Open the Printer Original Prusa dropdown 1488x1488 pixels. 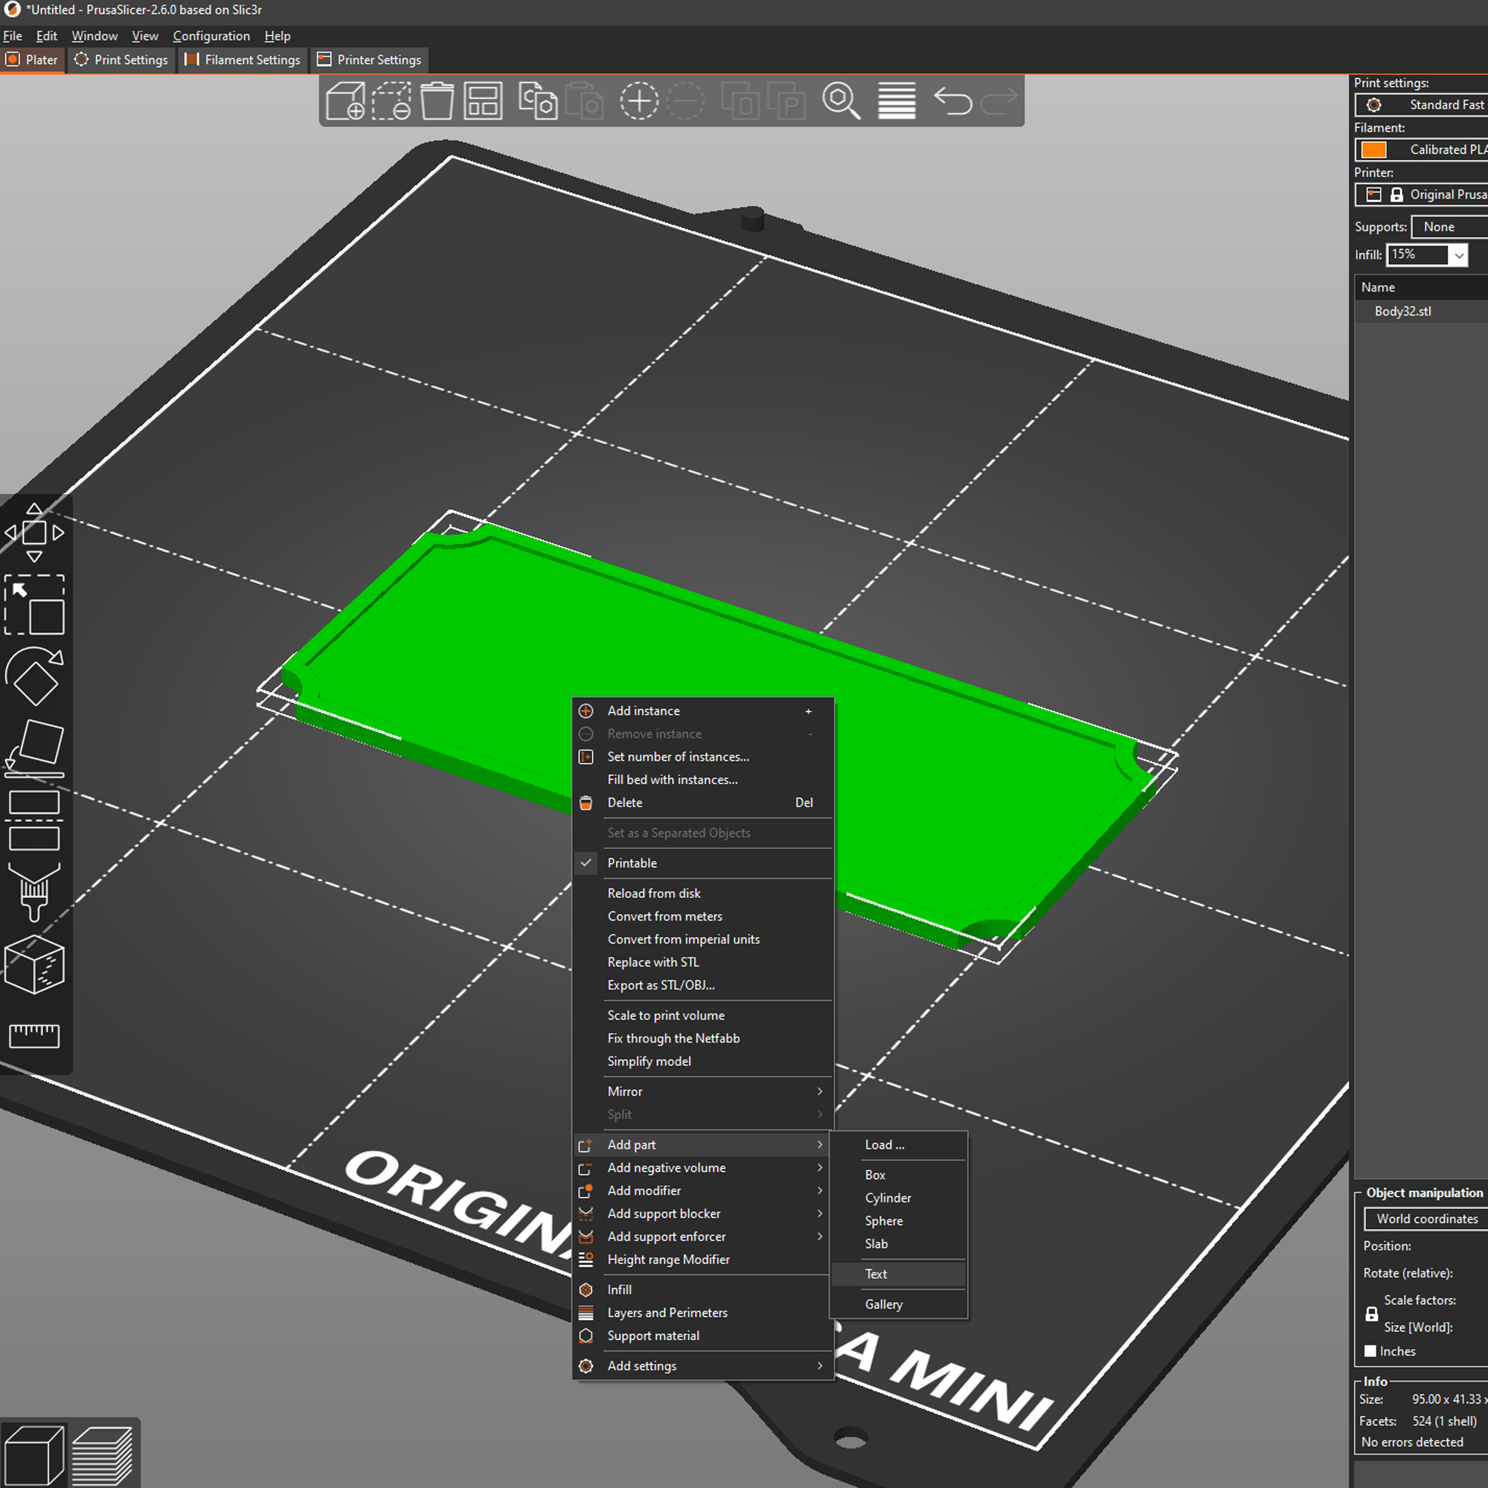coord(1421,195)
